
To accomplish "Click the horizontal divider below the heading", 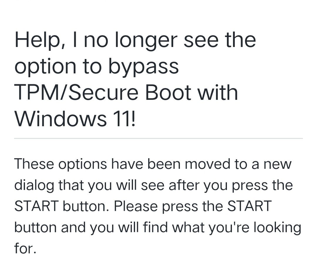I will coord(158,138).
